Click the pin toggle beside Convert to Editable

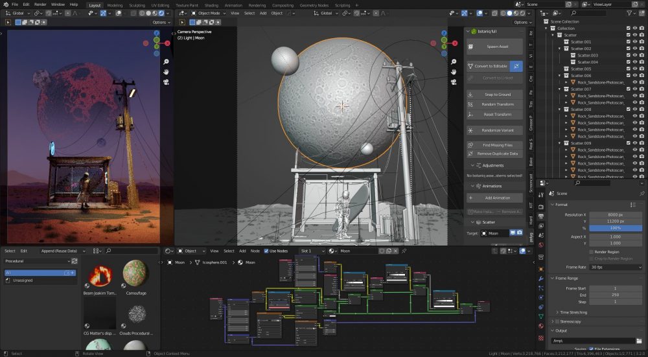516,66
